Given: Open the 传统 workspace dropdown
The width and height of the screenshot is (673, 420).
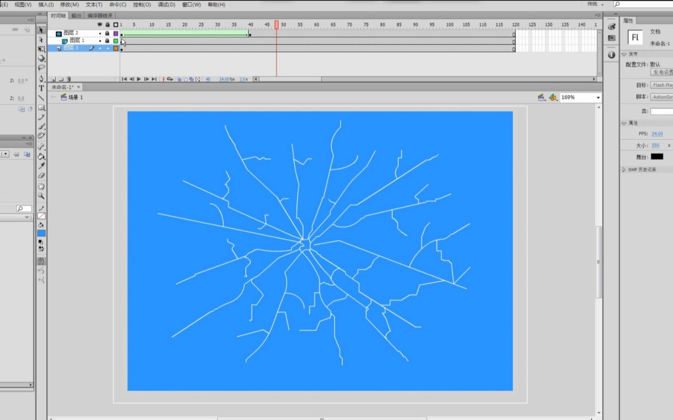Looking at the screenshot, I should 595,4.
